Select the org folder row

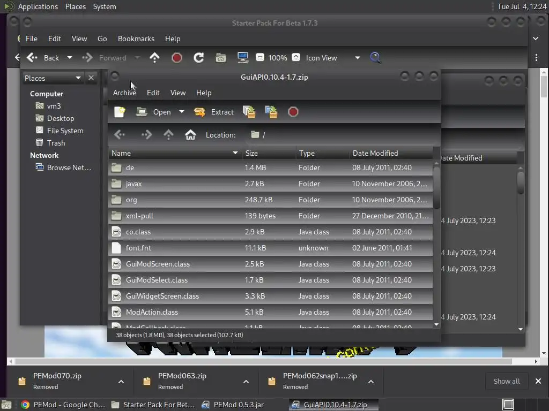[270, 200]
